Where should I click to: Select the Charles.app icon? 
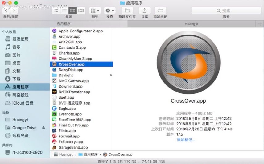54,53
